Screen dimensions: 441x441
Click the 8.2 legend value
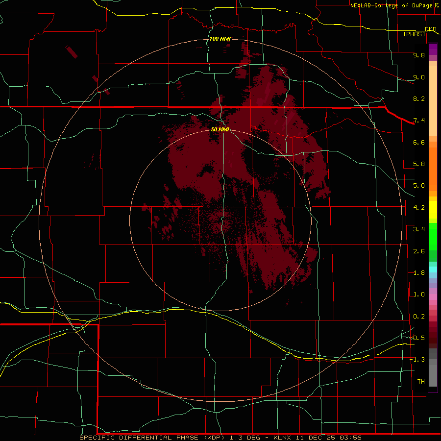(419, 98)
